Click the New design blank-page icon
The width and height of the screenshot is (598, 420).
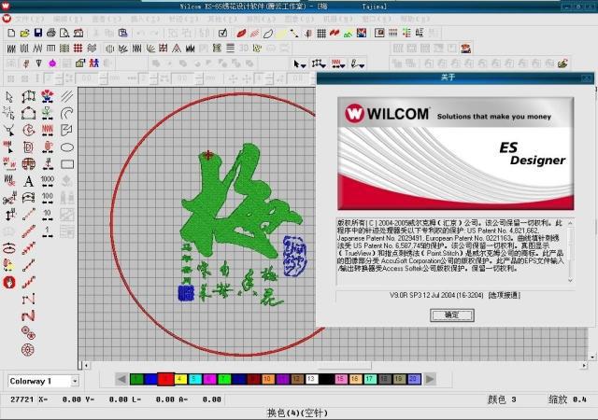tap(11, 34)
